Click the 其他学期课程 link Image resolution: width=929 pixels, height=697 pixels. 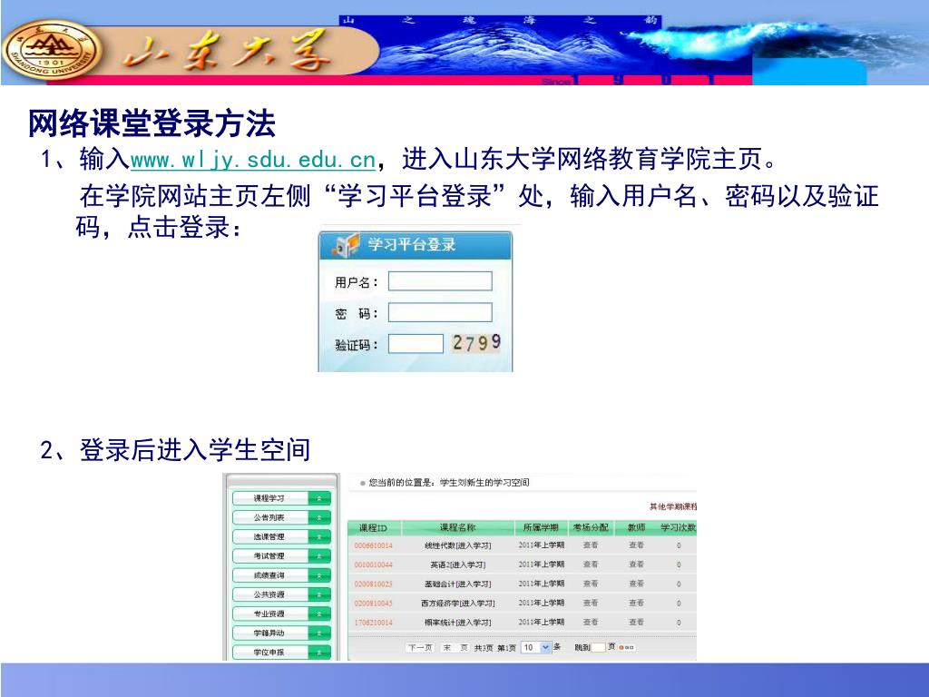(673, 506)
